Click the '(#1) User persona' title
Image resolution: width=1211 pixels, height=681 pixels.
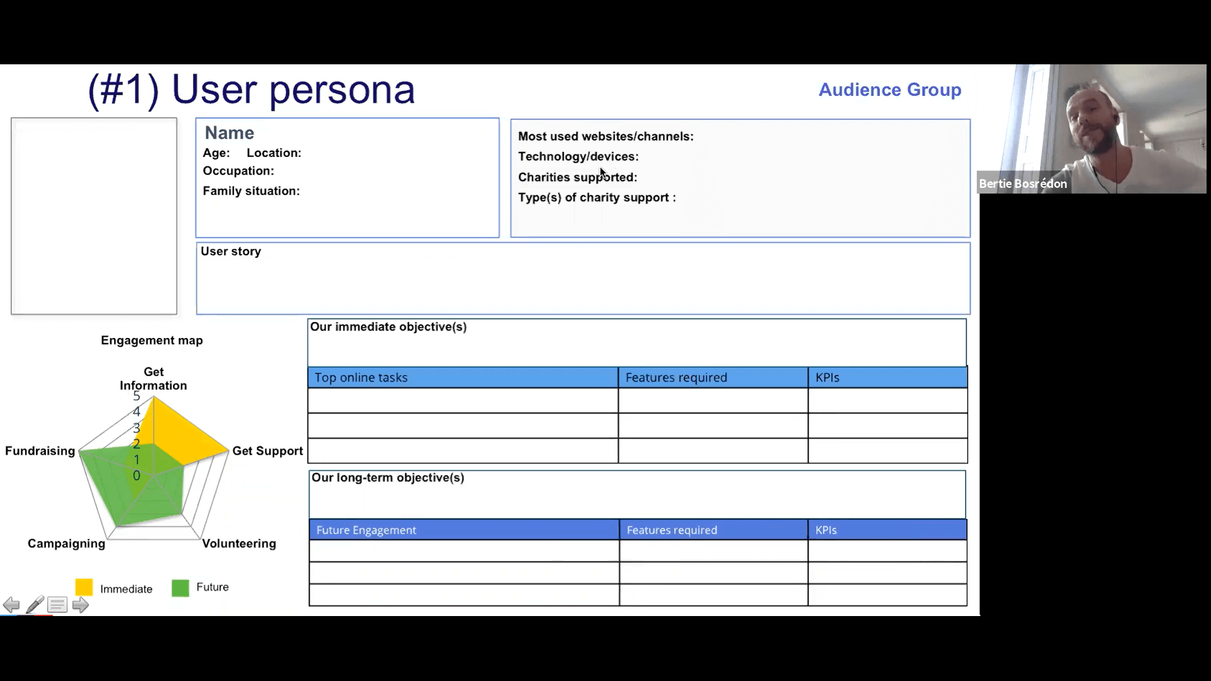tap(252, 89)
